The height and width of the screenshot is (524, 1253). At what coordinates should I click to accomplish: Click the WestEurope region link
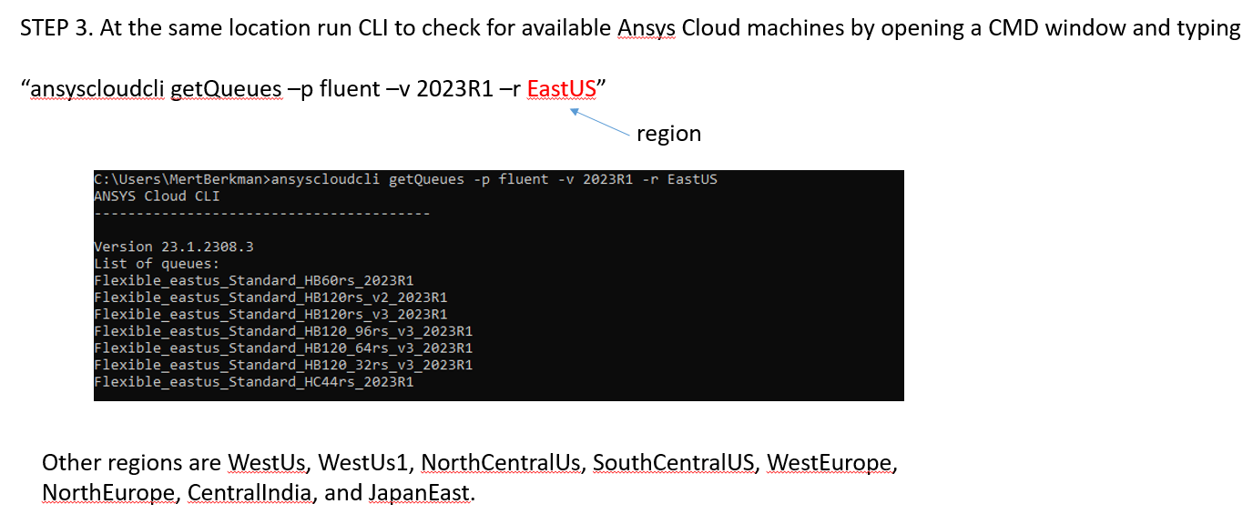[830, 463]
